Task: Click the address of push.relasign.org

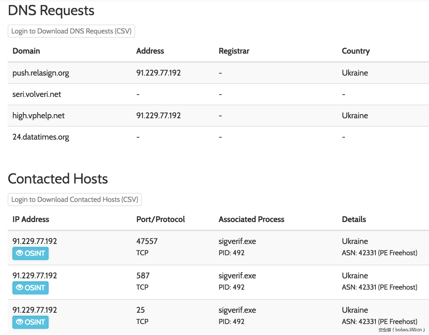Action: coord(159,73)
